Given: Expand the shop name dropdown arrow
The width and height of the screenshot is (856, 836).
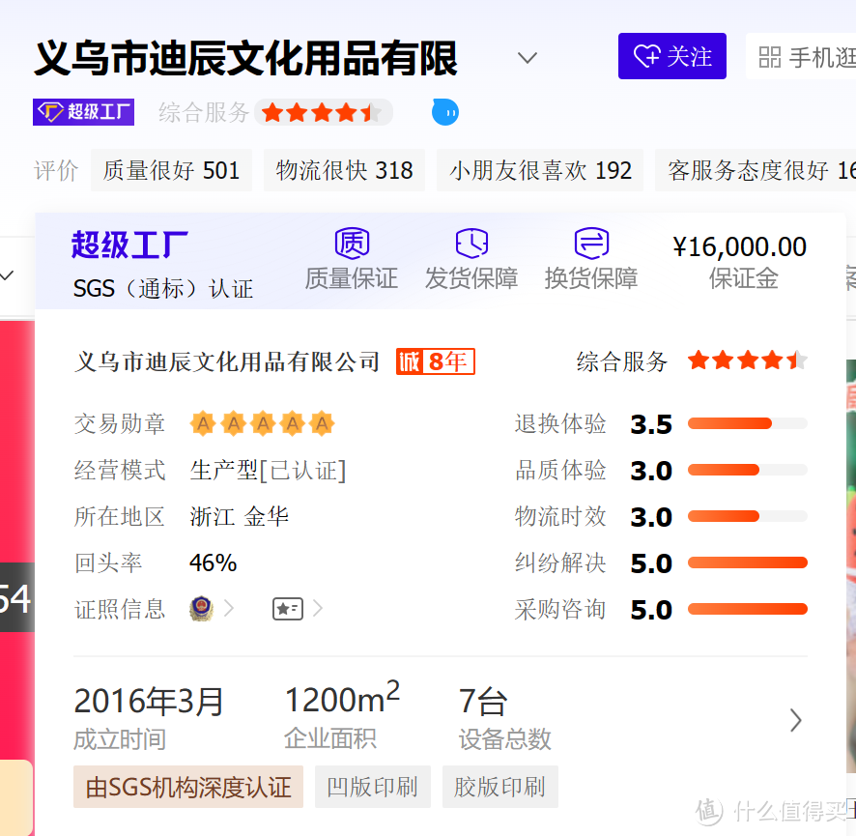Looking at the screenshot, I should tap(527, 58).
